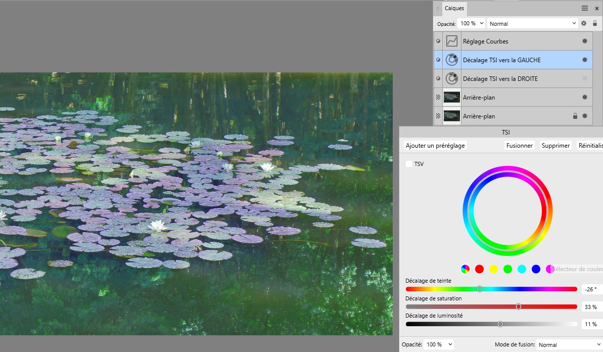Click the Décalage de luminosité slider handle
Image resolution: width=603 pixels, height=352 pixels.
point(500,324)
